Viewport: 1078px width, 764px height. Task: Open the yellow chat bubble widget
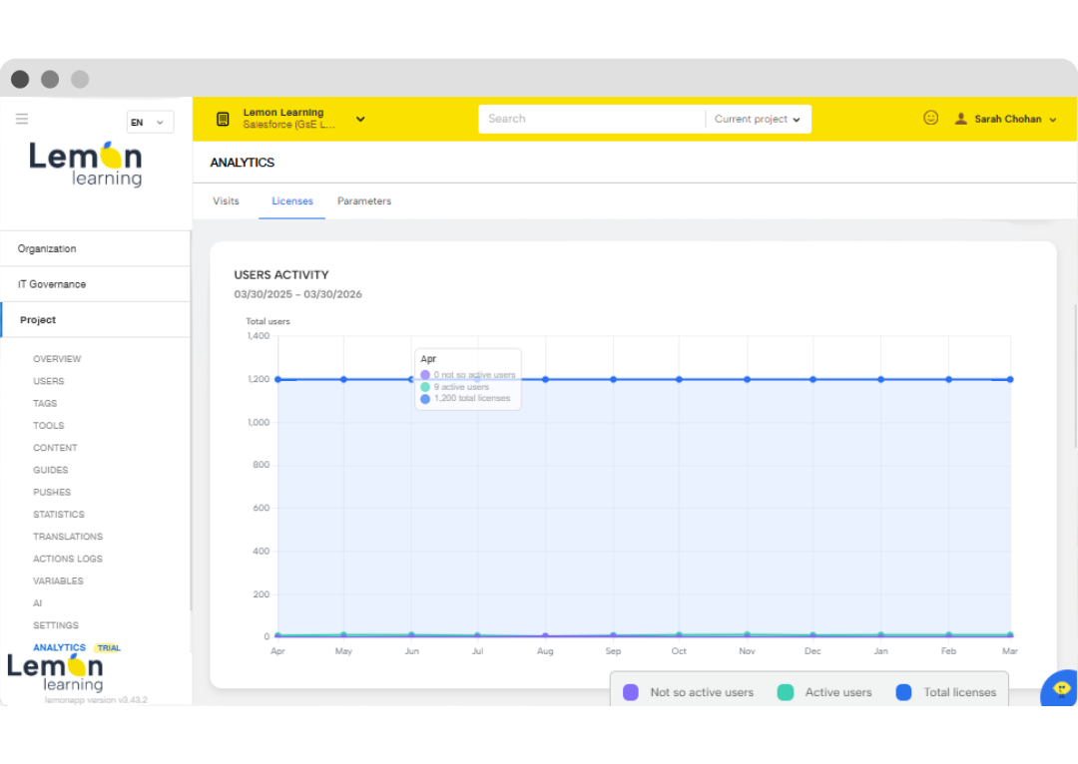tap(1061, 688)
